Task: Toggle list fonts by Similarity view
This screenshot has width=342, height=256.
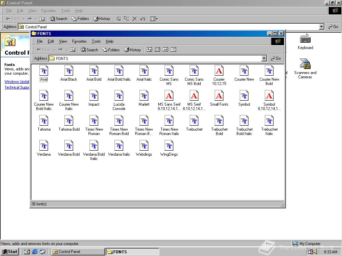Action: pyautogui.click(x=165, y=50)
